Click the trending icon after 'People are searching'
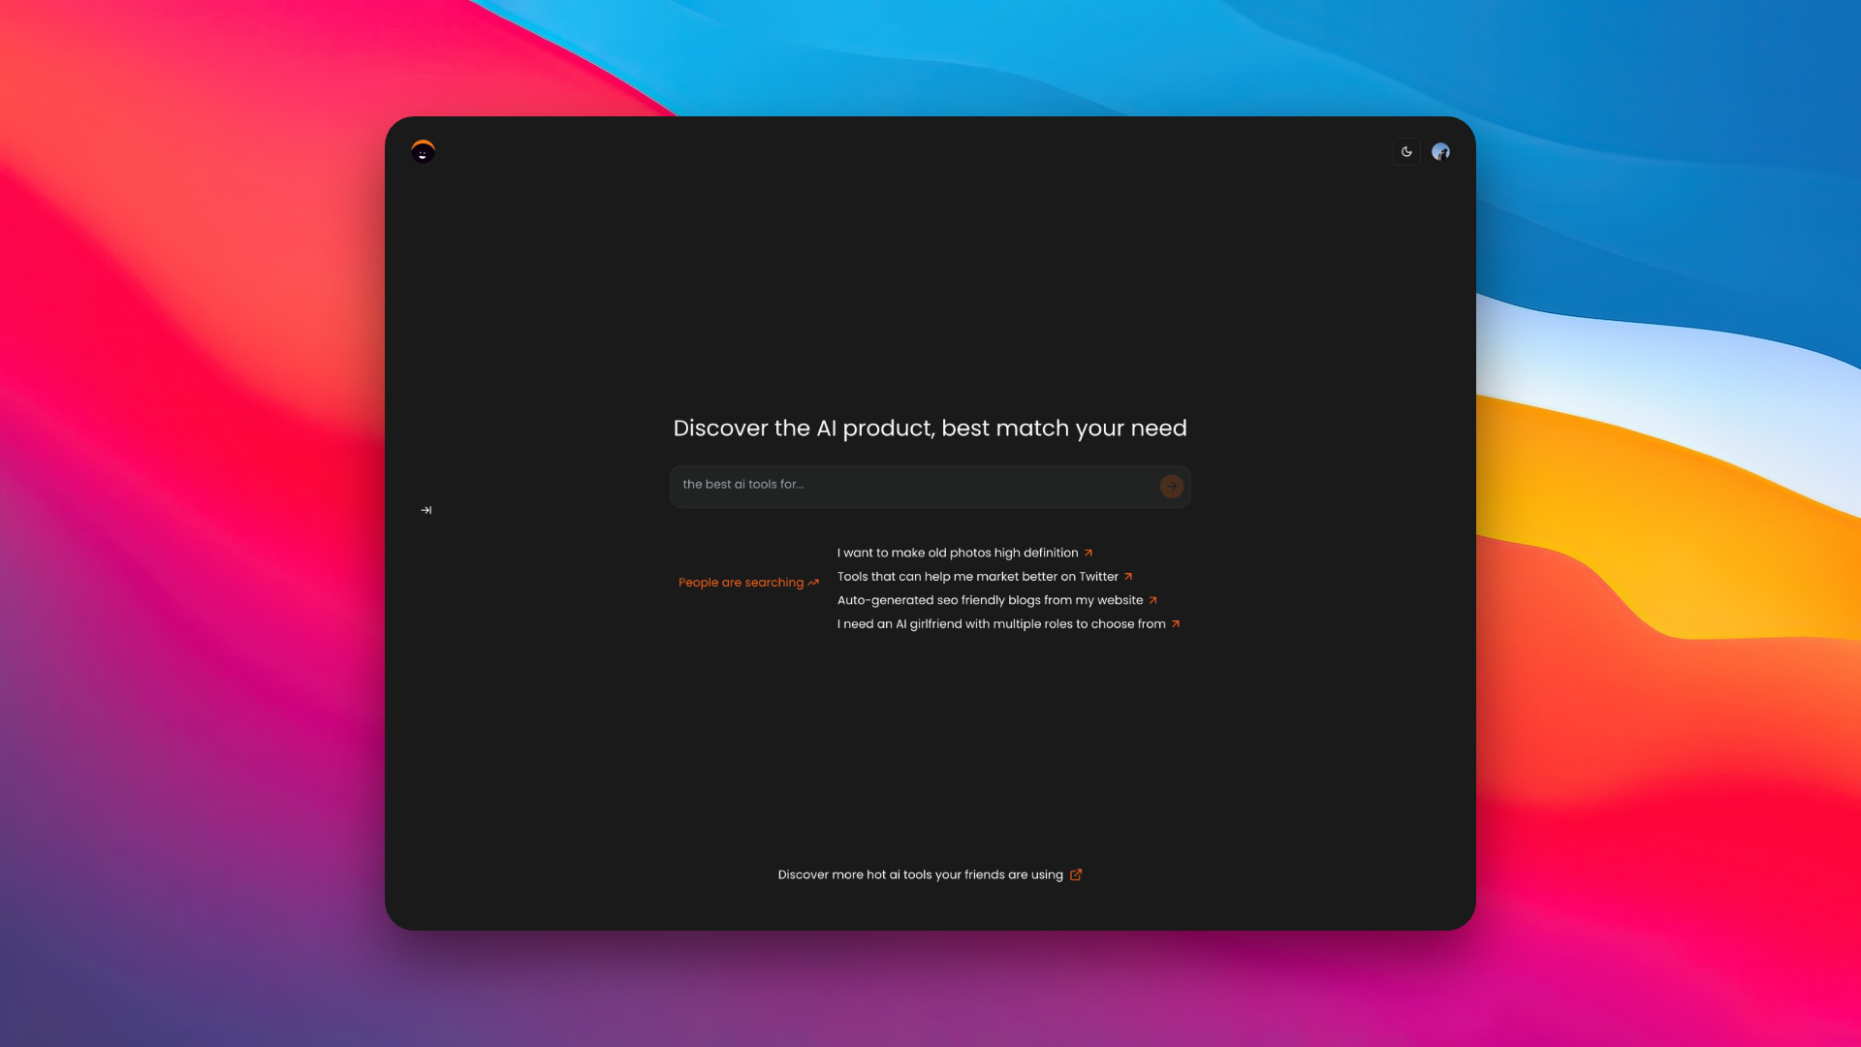The image size is (1861, 1047). 813,583
